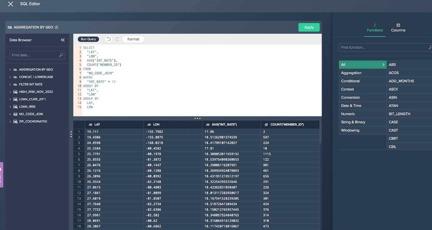
Task: Click the NO_CODE_JOIN table icon
Action: pos(15,114)
